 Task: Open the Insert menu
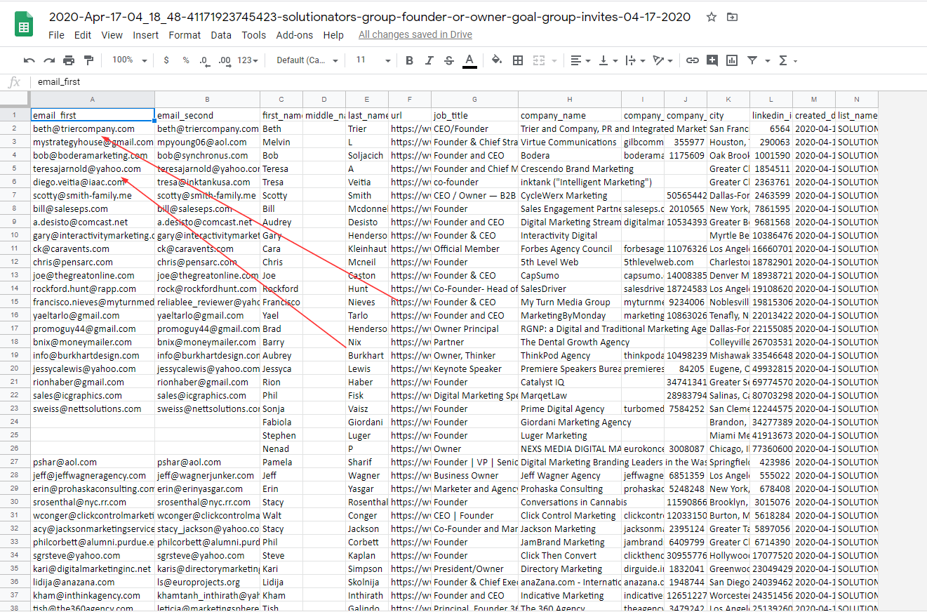click(146, 35)
